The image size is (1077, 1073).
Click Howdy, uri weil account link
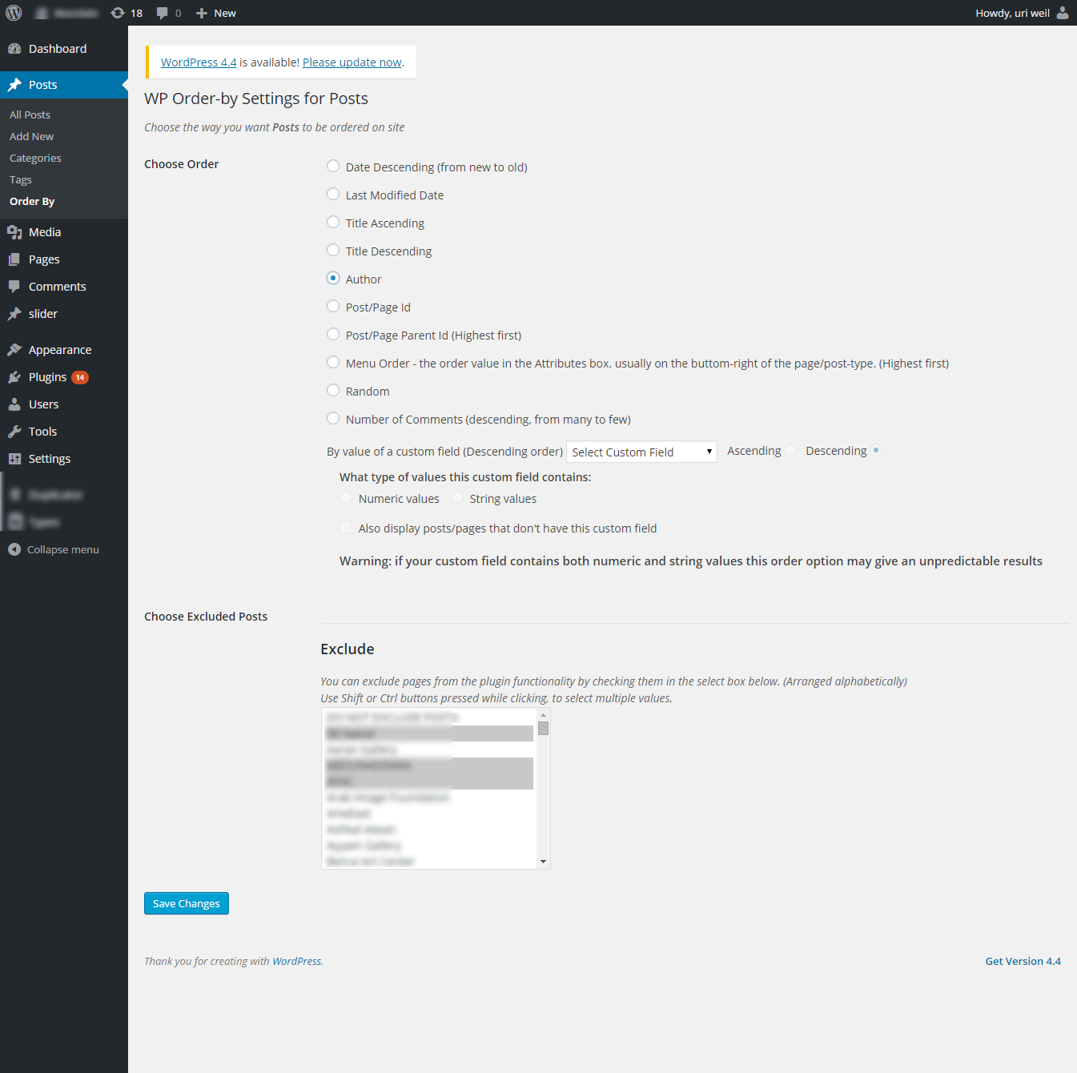tap(1012, 13)
